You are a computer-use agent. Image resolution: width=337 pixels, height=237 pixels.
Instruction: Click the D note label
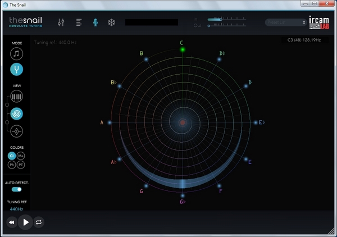[250, 83]
